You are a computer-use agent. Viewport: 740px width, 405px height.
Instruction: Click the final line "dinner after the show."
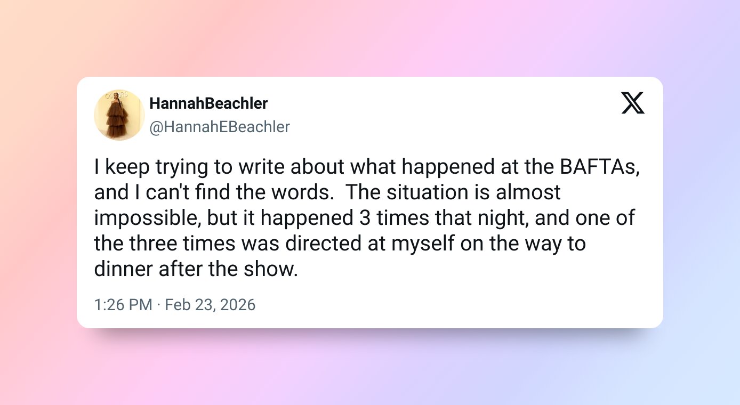[196, 269]
